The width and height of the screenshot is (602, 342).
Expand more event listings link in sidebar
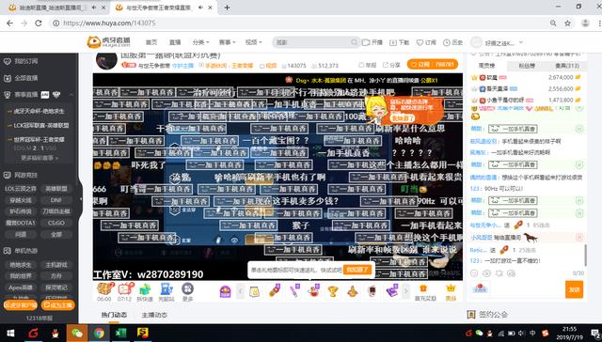coord(40,158)
